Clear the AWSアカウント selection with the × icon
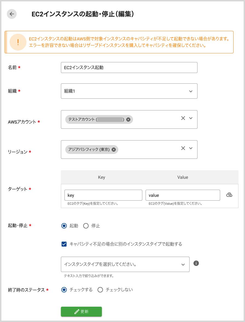Screen dimensions: 245x322 (x=183, y=118)
